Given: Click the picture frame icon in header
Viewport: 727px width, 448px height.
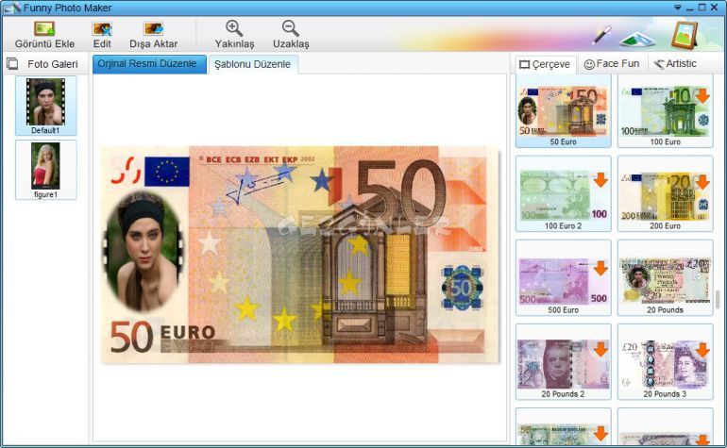Looking at the screenshot, I should tap(685, 35).
